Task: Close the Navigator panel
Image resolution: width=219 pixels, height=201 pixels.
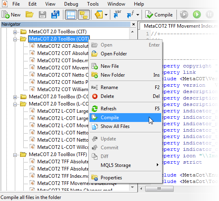Action: 134,24
